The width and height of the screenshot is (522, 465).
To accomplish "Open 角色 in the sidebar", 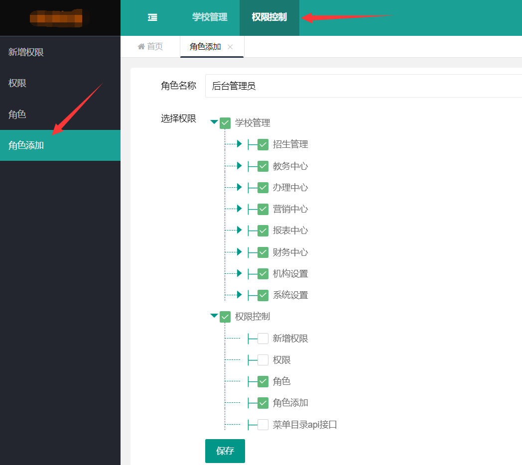I will 60,114.
